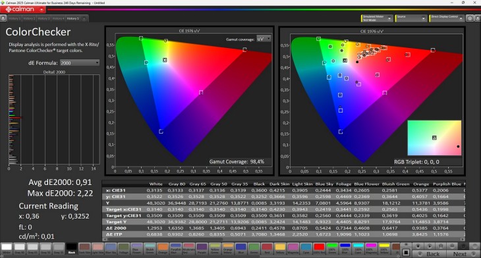Screen dimensions: 481x258
Task: Open the Source dropdown
Action: click(410, 18)
